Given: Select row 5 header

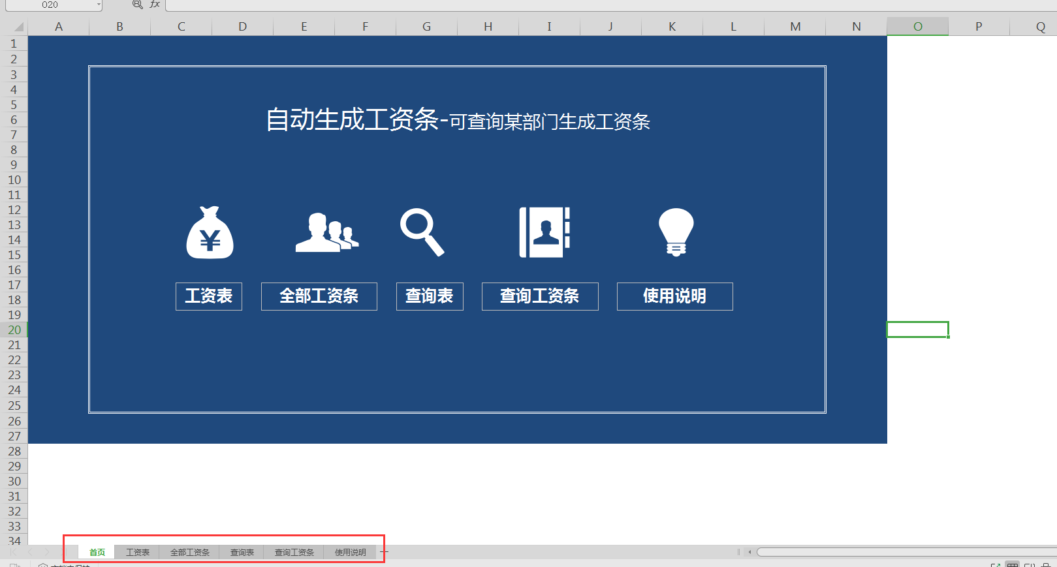Looking at the screenshot, I should [x=14, y=104].
